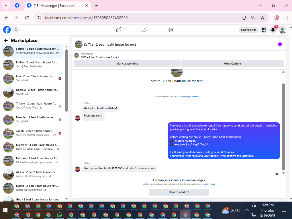Open Chrome three-dot menu

tap(287, 18)
